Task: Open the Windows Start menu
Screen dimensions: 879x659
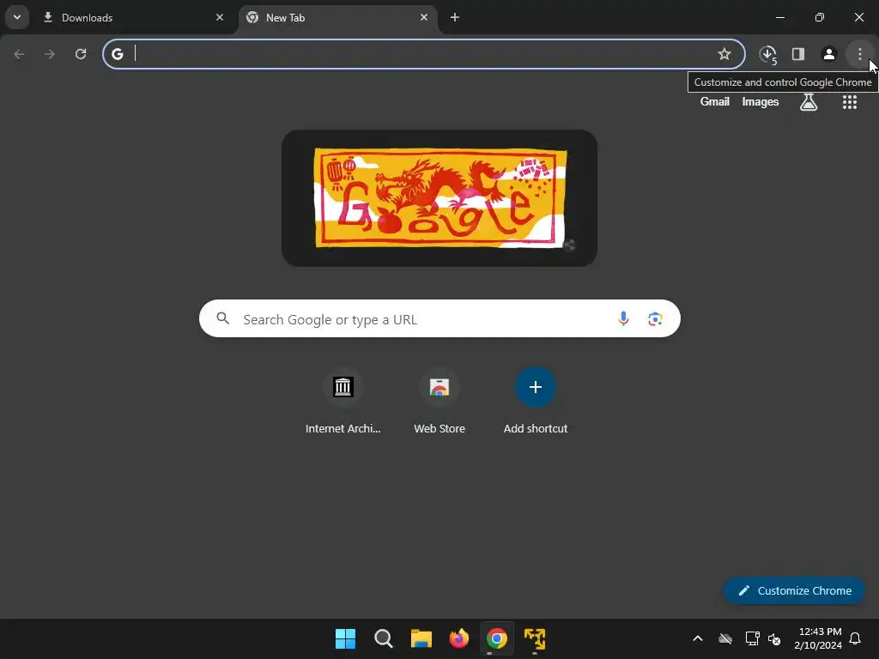Action: point(345,638)
